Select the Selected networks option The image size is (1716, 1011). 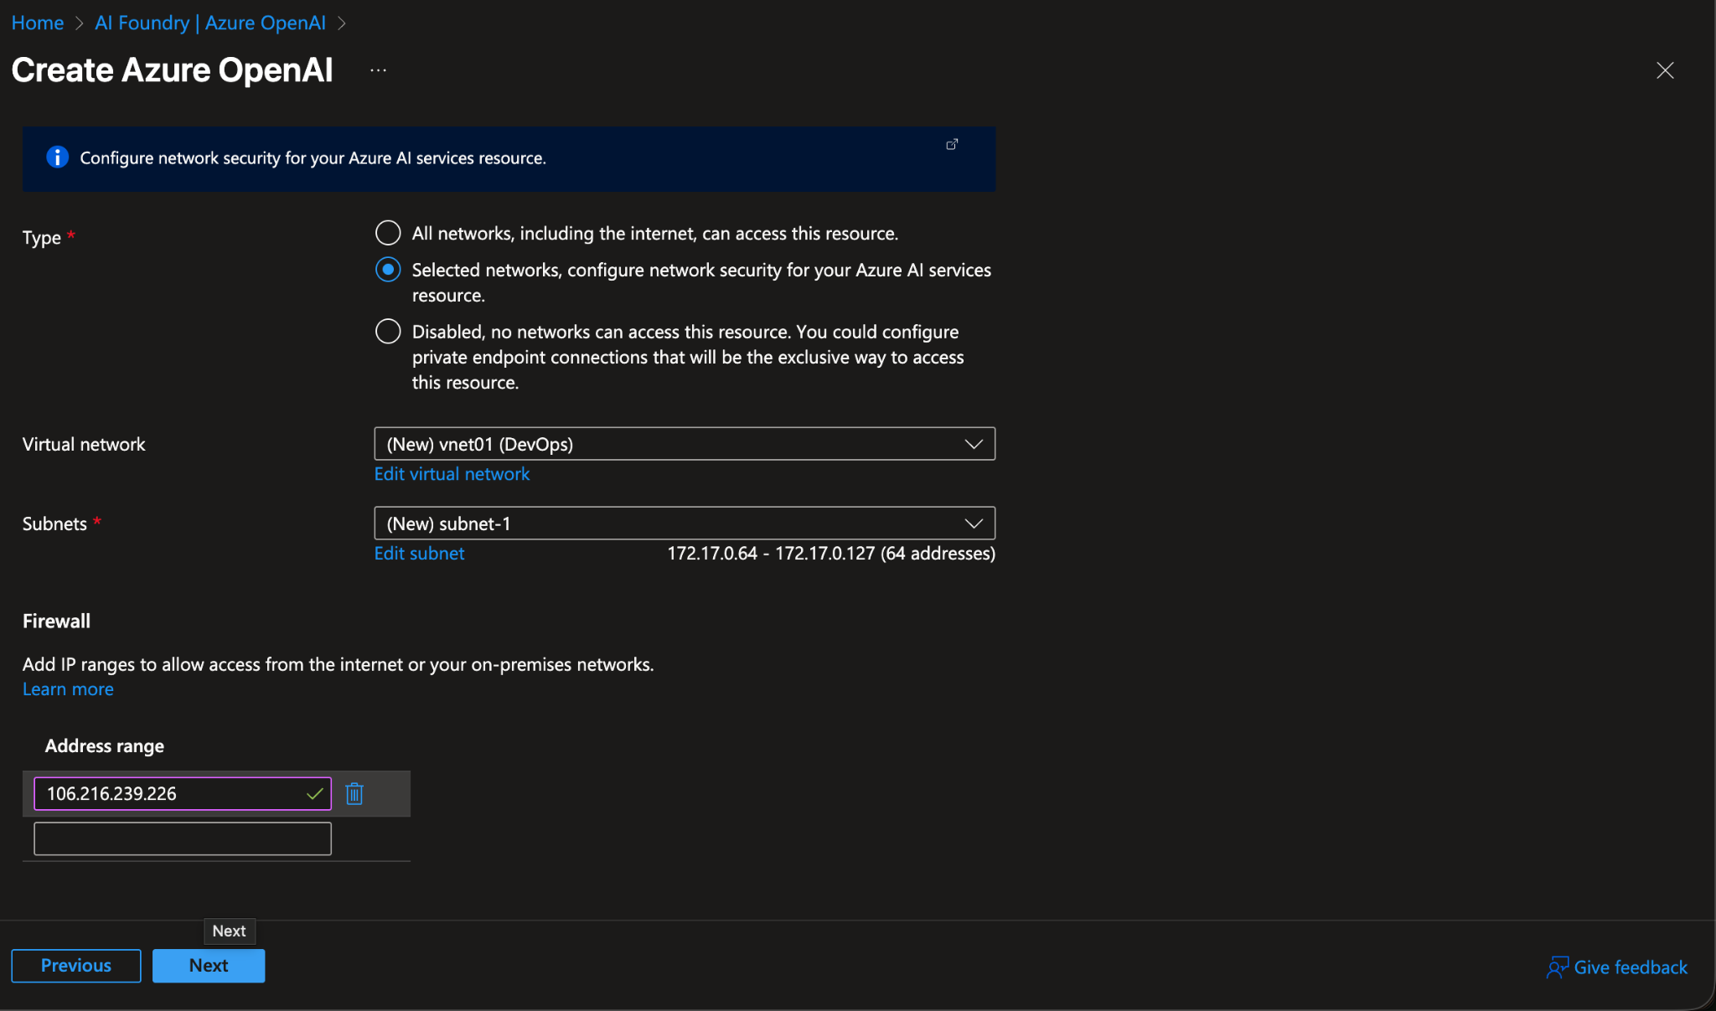point(387,269)
